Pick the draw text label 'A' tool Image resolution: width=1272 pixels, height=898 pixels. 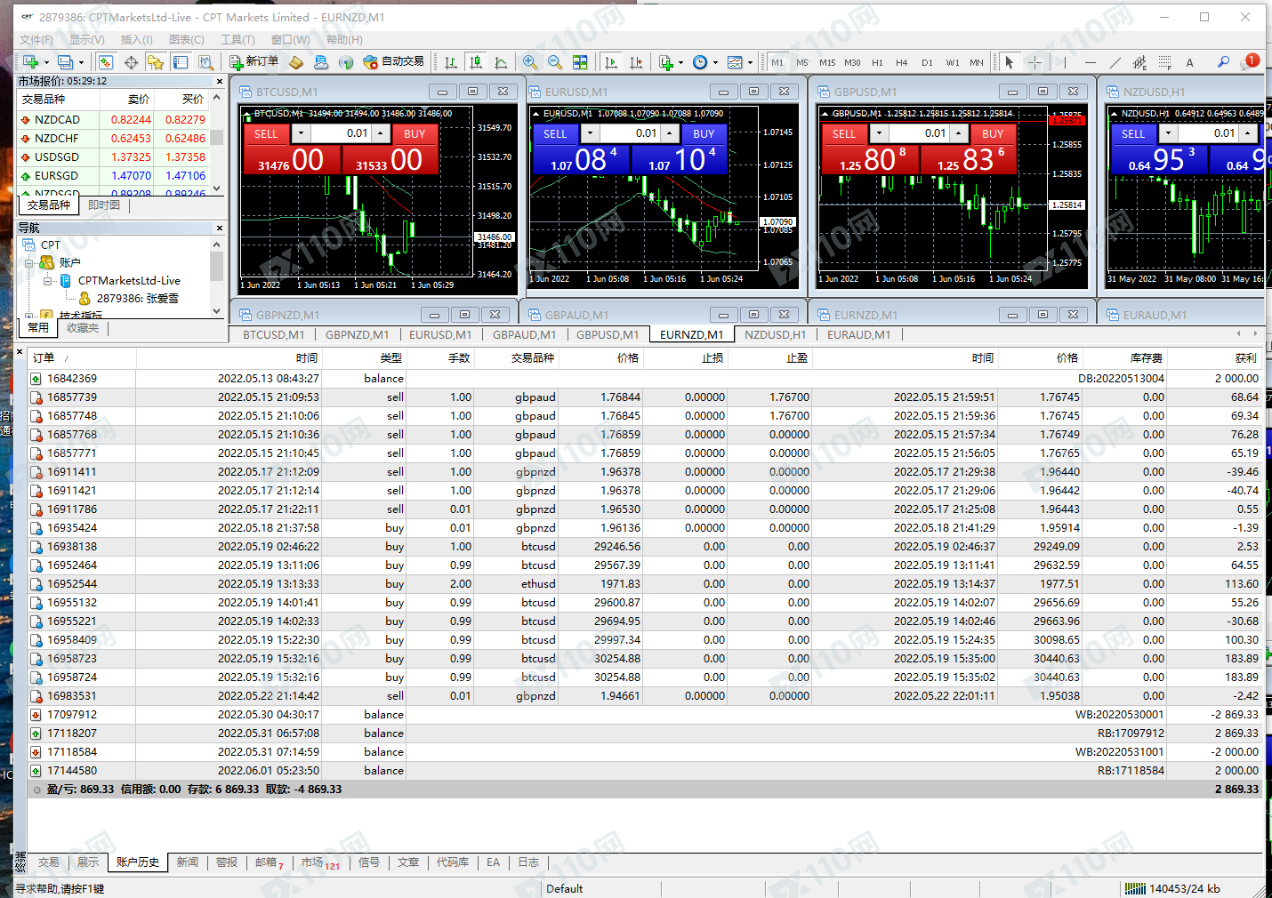tap(1189, 62)
